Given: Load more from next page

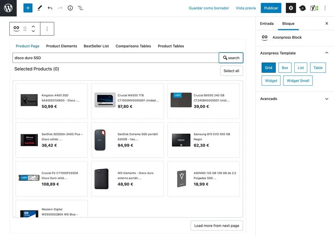Looking at the screenshot, I should click(217, 226).
